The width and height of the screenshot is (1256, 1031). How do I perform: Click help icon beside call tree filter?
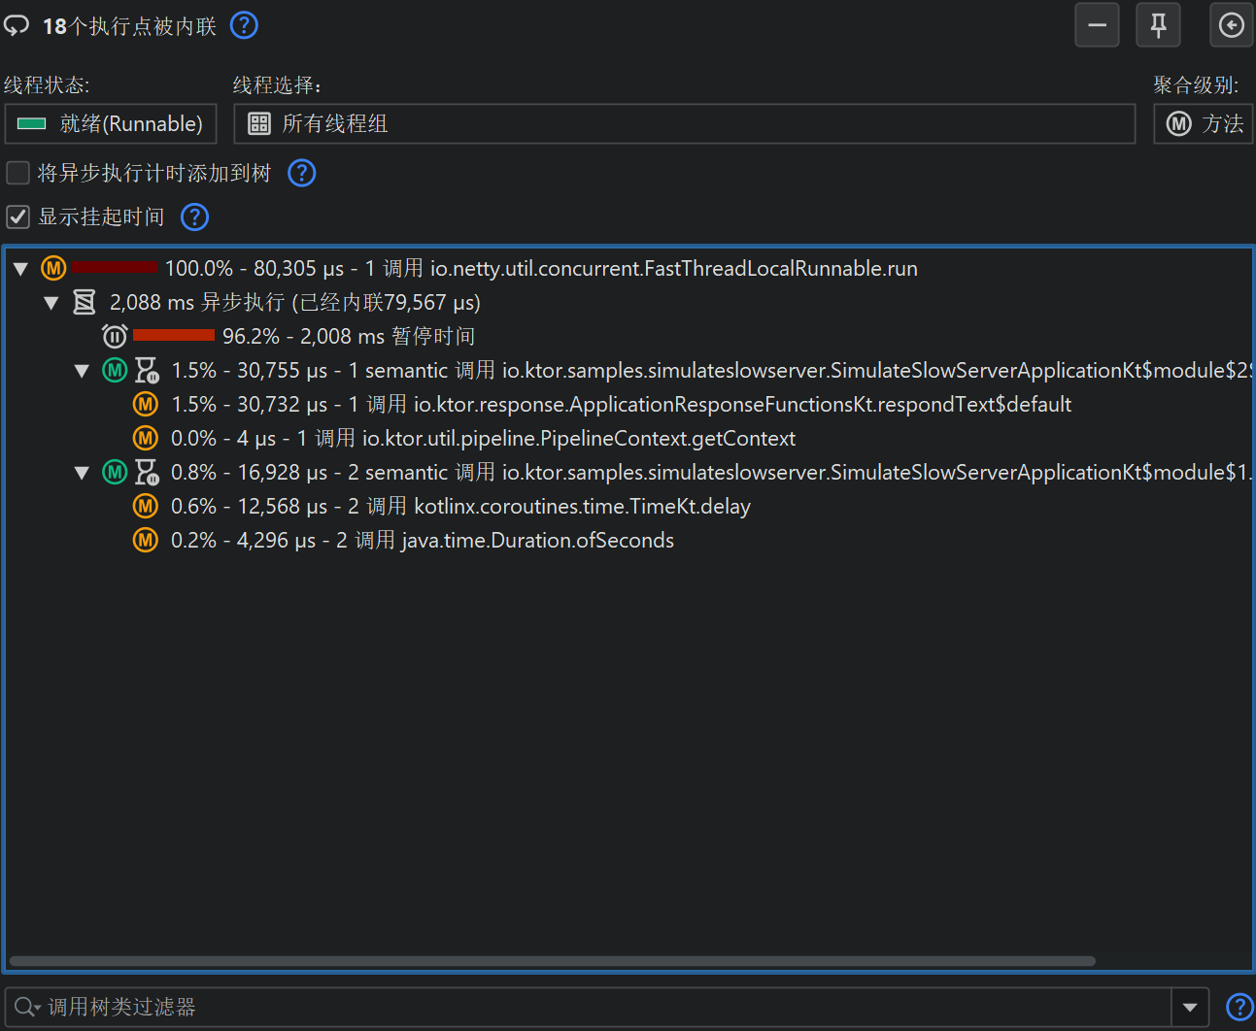(x=1239, y=1008)
